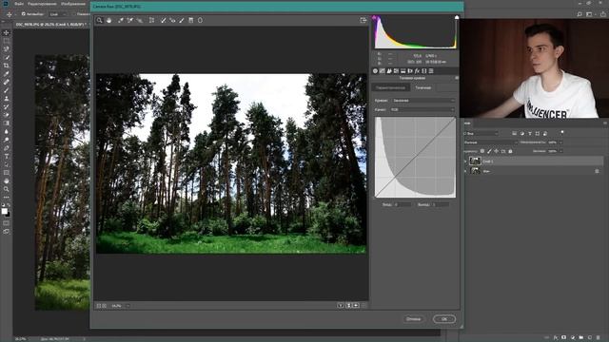Image resolution: width=609 pixels, height=342 pixels.
Task: Select the Red Eye Removal tool
Action: point(172,20)
